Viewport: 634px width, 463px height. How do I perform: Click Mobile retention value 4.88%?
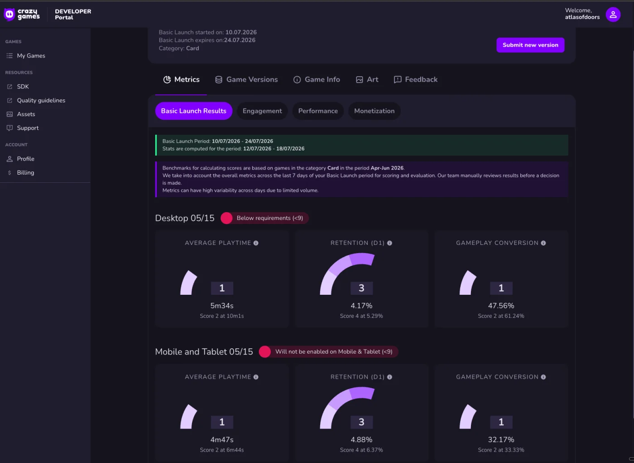tap(361, 440)
